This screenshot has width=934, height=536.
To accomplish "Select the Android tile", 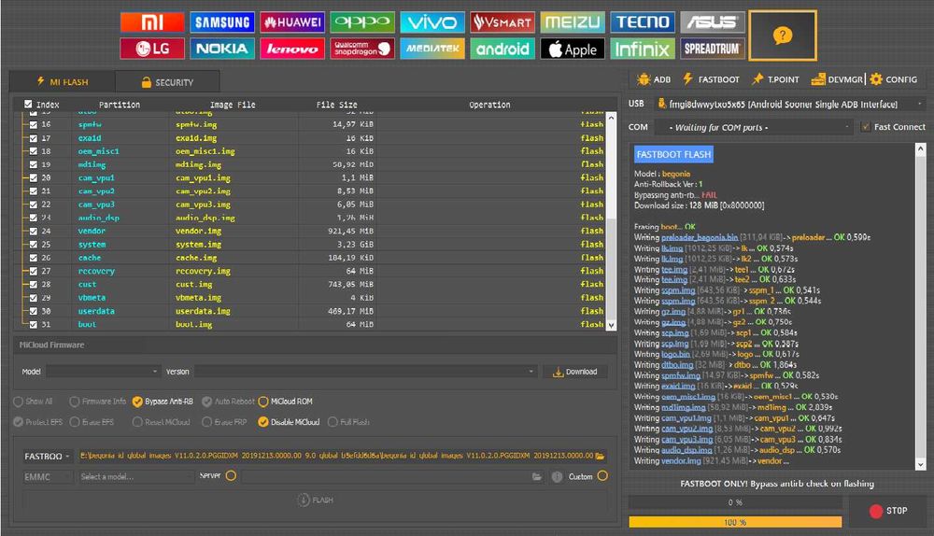I will 502,49.
